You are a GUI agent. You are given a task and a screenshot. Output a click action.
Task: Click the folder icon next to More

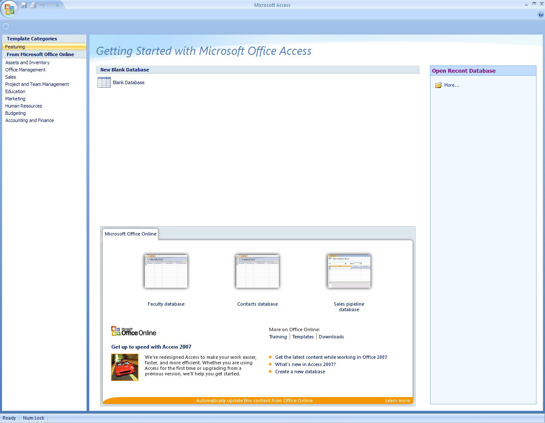[439, 85]
